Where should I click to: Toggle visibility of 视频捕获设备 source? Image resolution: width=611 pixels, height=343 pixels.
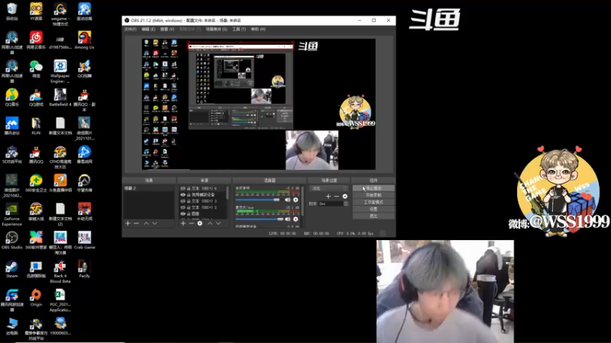pos(183,194)
